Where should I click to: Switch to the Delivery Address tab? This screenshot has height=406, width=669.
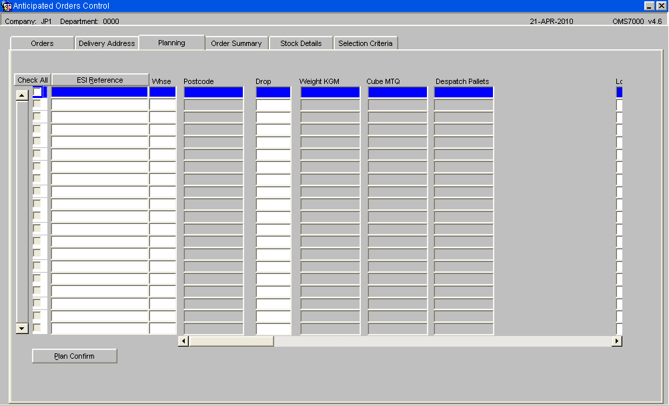[107, 43]
